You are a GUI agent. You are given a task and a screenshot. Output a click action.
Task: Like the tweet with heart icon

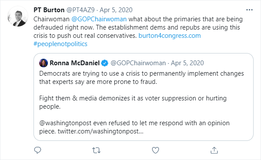(155, 150)
